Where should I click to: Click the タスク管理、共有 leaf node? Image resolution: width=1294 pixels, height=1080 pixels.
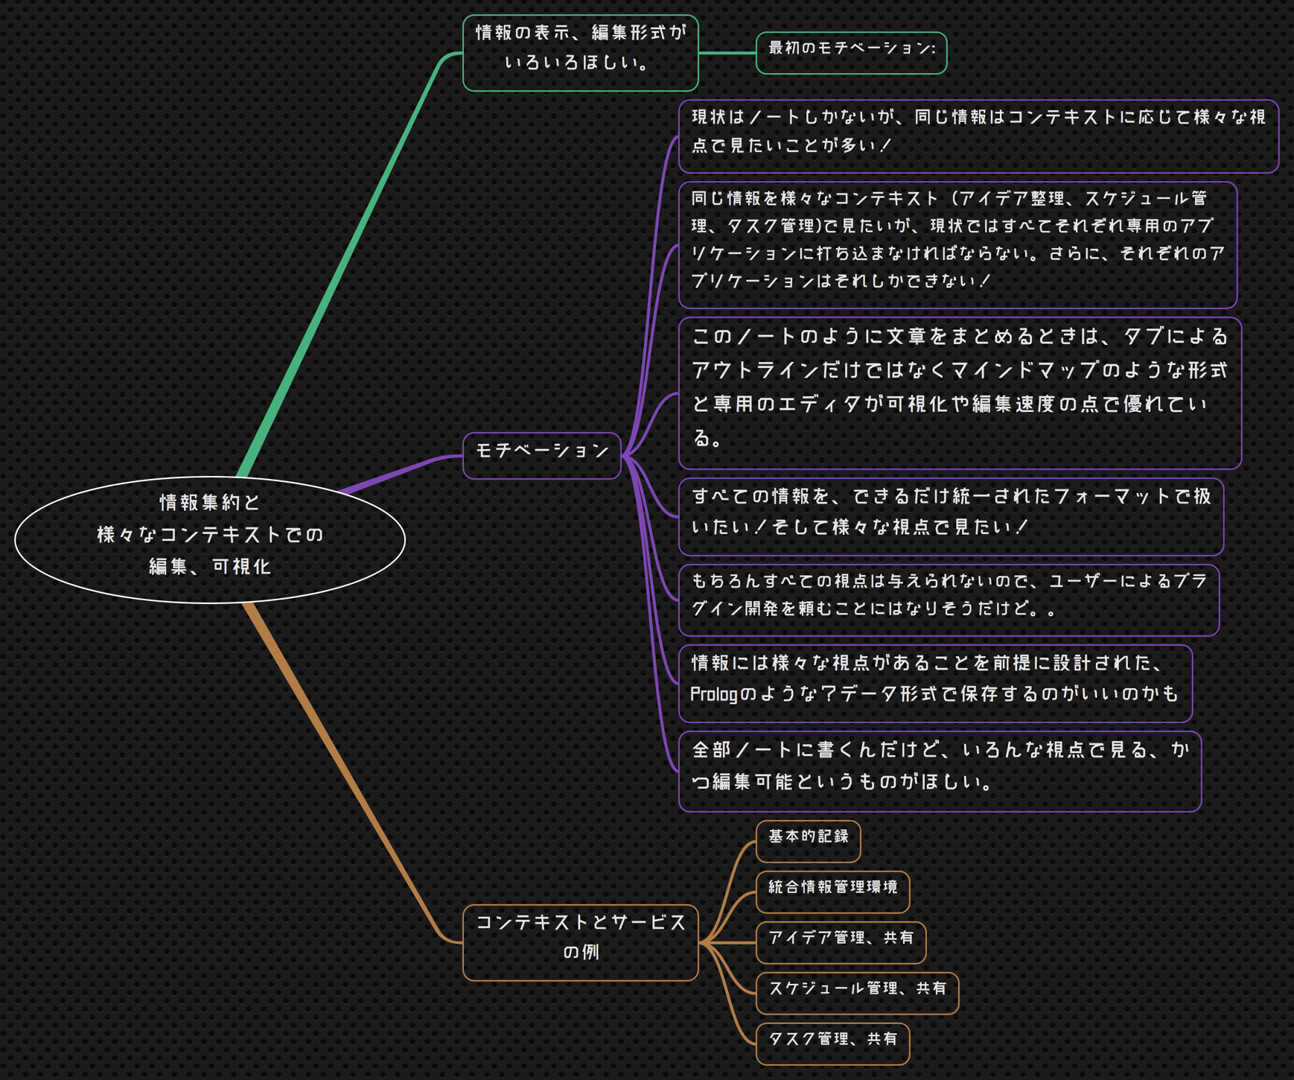[833, 1044]
